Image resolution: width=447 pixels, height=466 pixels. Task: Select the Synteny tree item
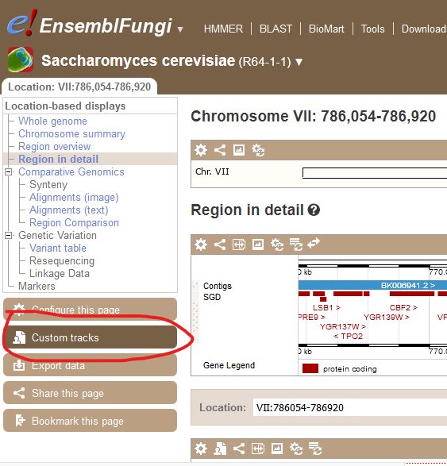click(x=48, y=184)
